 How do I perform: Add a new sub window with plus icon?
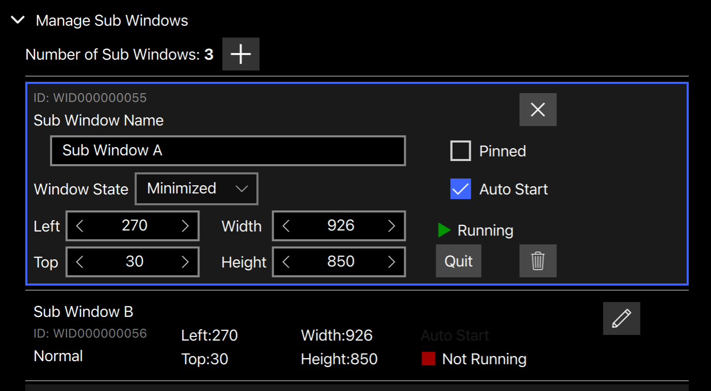[241, 54]
